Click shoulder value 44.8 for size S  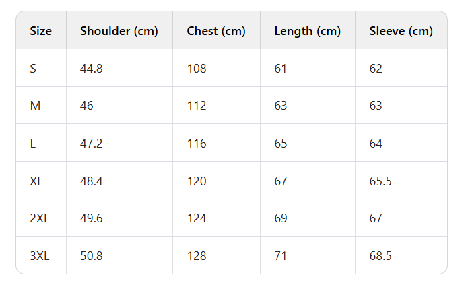(x=91, y=68)
